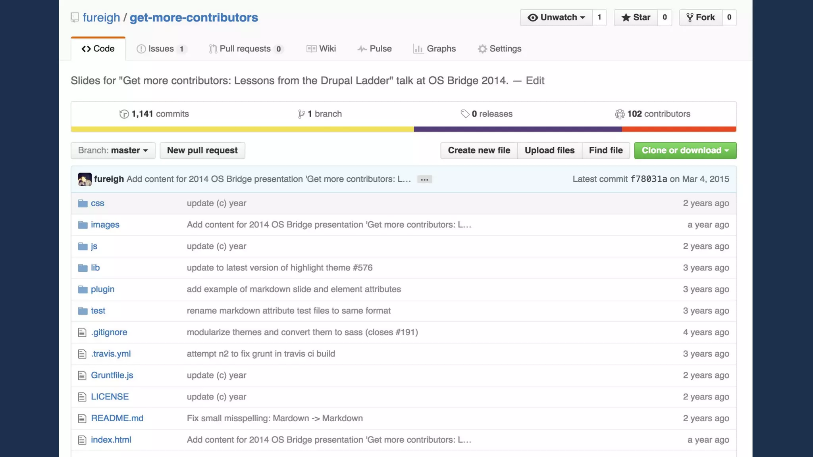
Task: Click the css folder icon
Action: pos(83,204)
